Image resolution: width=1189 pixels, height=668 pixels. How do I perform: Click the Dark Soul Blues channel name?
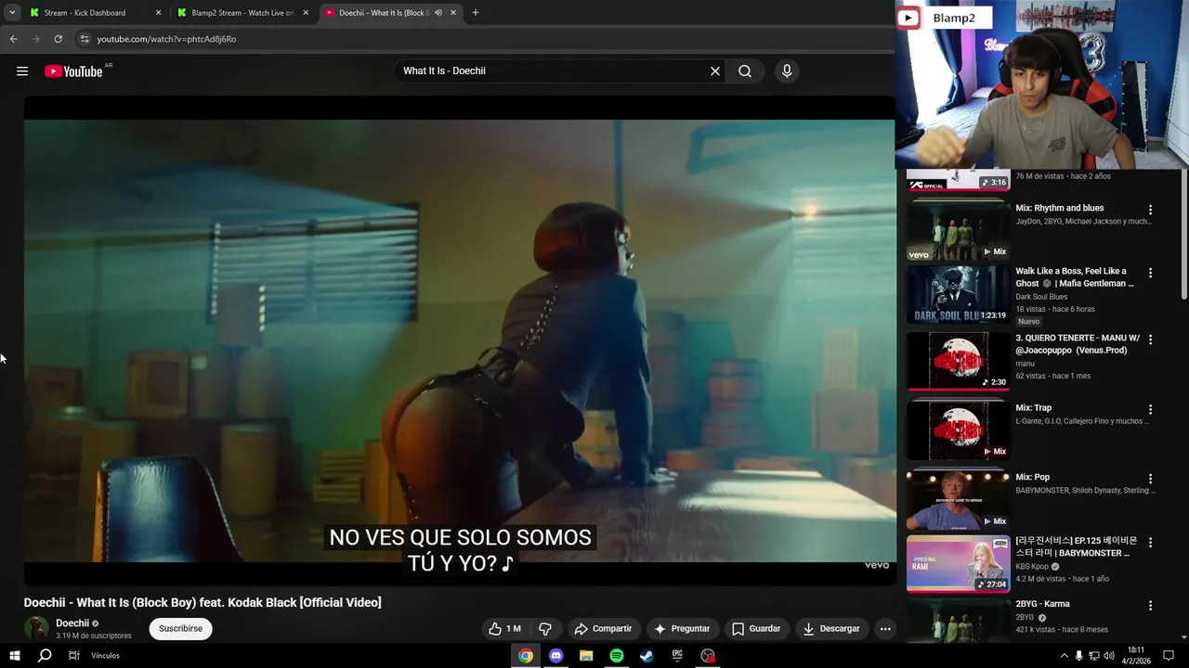tap(1041, 297)
